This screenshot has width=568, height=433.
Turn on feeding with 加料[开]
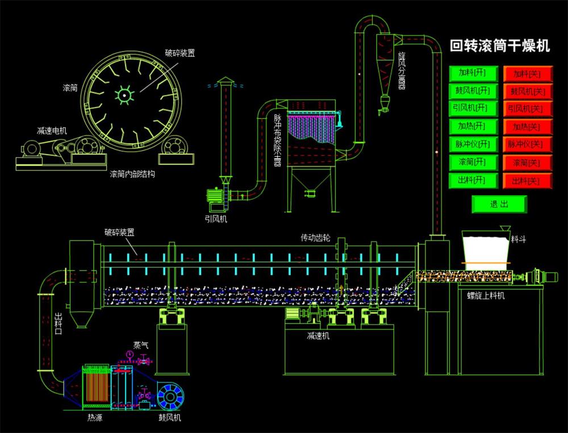coord(473,73)
